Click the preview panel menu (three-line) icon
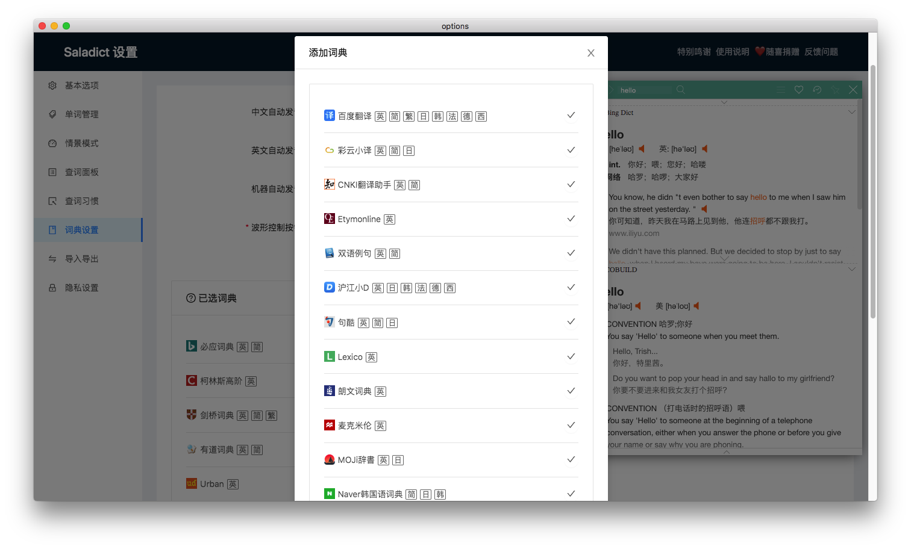Viewport: 911px width, 549px height. [781, 90]
